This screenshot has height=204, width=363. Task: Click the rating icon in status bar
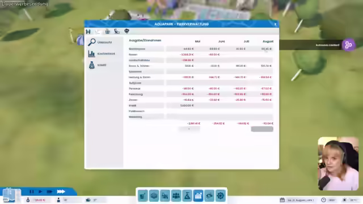click(88, 200)
